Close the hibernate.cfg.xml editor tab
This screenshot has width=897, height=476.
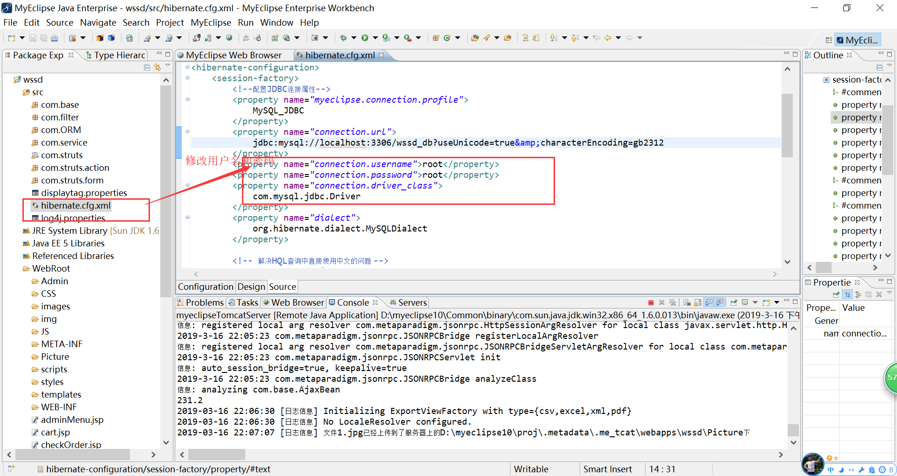point(381,55)
